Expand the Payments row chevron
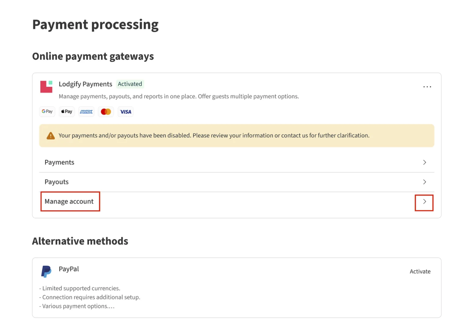This screenshot has height=329, width=465. click(x=425, y=162)
